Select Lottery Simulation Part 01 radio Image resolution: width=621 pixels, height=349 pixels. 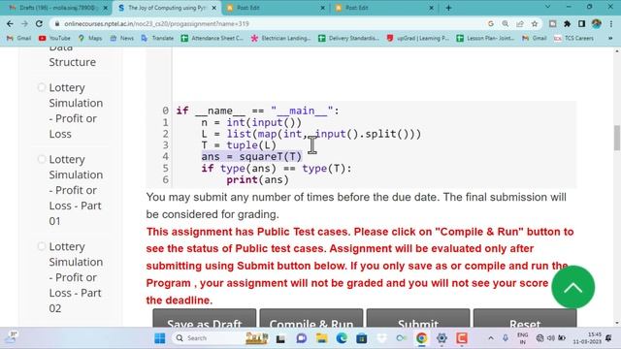click(x=42, y=159)
